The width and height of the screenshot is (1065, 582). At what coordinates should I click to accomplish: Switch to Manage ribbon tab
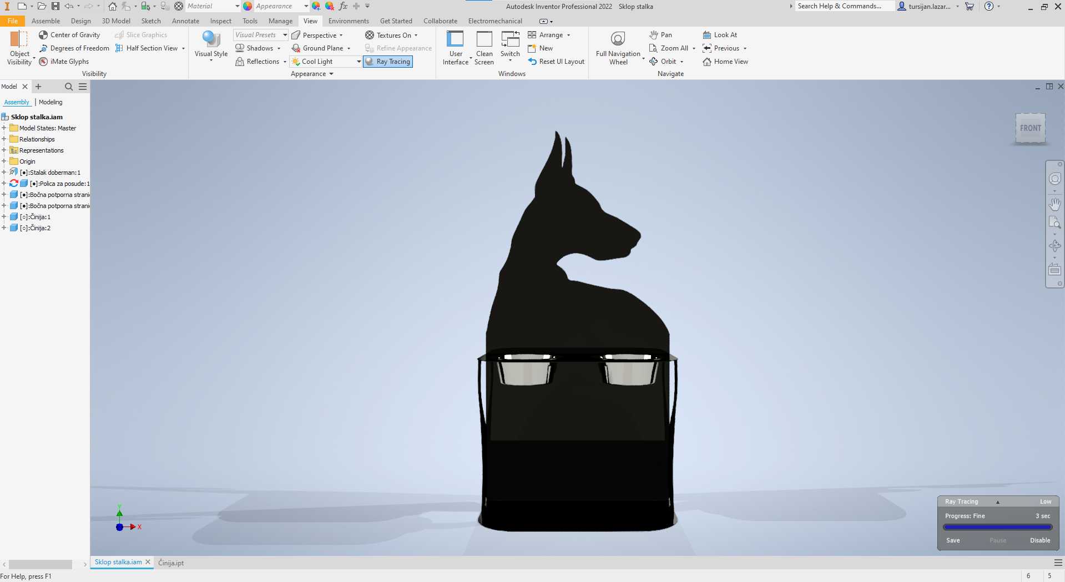(x=280, y=21)
